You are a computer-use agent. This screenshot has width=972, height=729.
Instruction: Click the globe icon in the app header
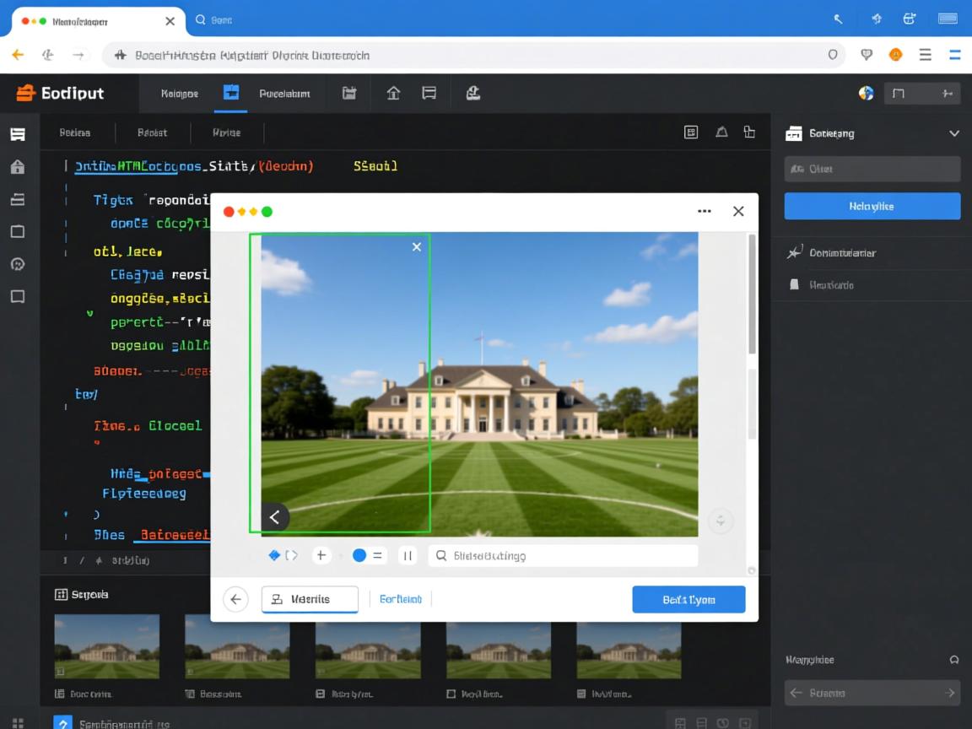coord(866,94)
